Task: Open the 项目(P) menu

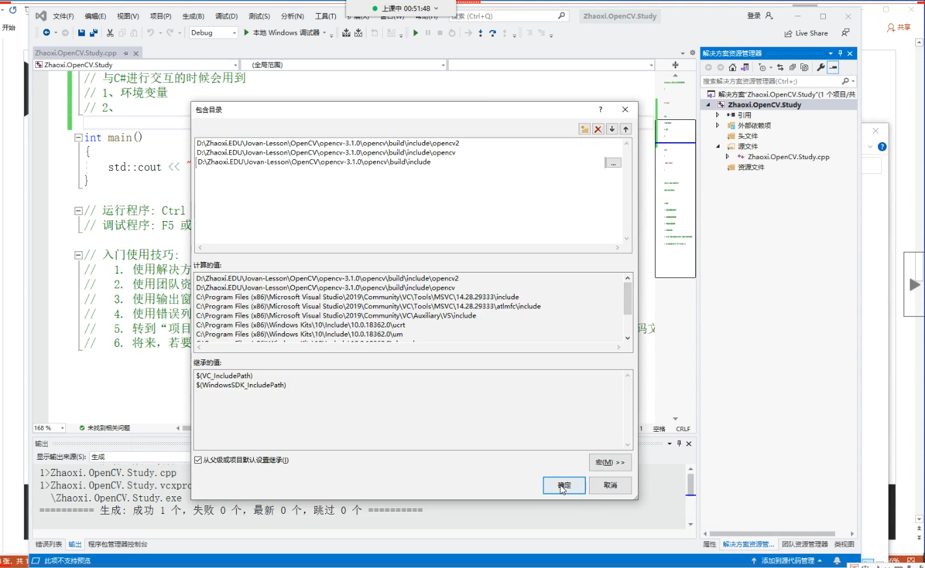Action: coord(160,16)
